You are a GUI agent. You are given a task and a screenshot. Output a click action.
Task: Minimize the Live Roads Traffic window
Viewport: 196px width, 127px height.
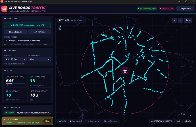tap(179, 1)
